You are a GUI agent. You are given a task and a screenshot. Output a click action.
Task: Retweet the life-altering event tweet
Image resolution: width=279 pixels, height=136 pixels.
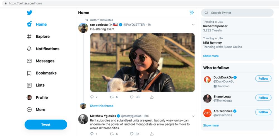112,97
